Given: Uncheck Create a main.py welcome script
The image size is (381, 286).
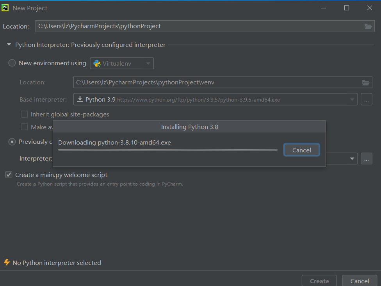Looking at the screenshot, I should pos(9,175).
